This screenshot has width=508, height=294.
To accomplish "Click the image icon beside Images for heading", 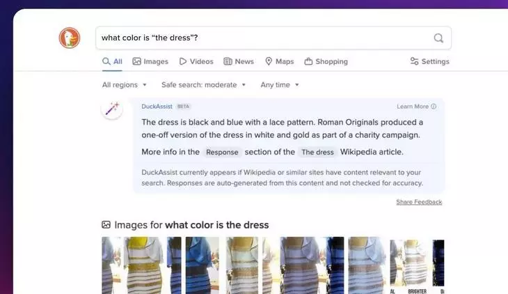I will (x=106, y=224).
